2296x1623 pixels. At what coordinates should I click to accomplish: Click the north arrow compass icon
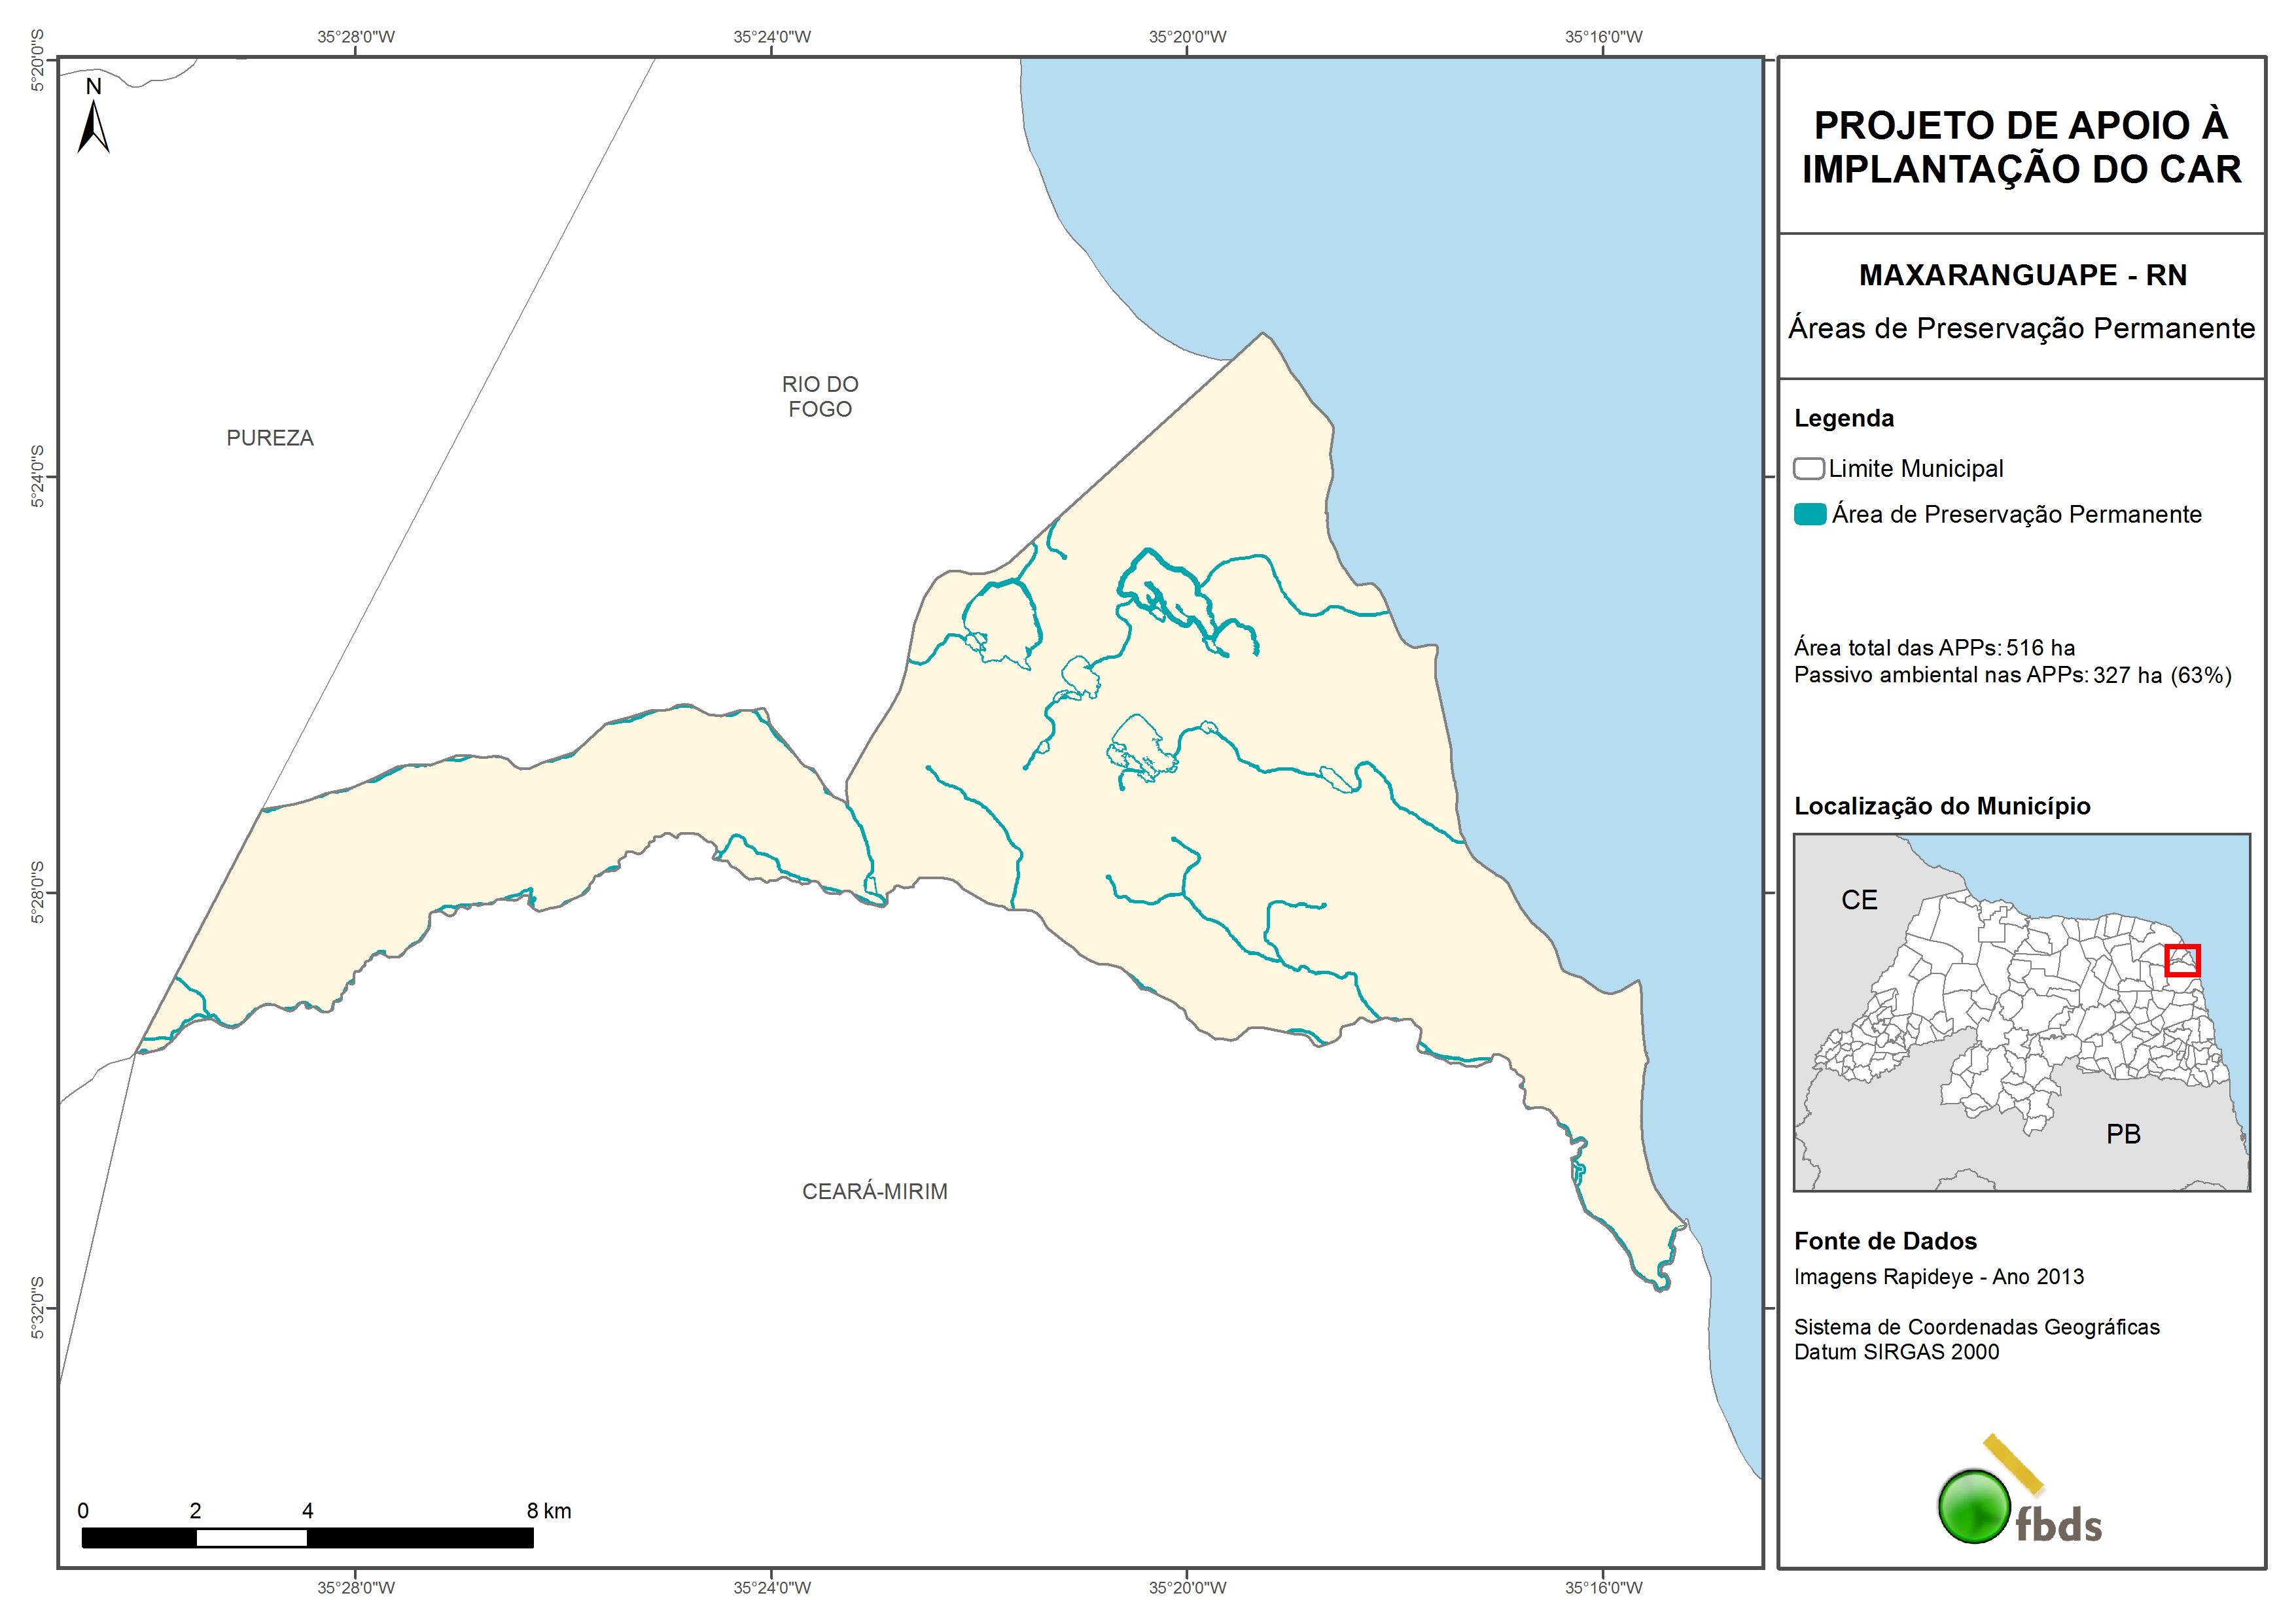pyautogui.click(x=93, y=125)
